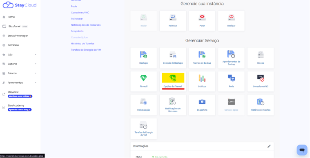Open Notificações de Recursos submenu link
The image size is (310, 158).
[x=86, y=25]
